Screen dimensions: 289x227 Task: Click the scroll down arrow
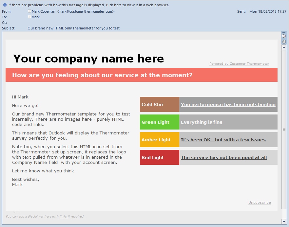284,221
